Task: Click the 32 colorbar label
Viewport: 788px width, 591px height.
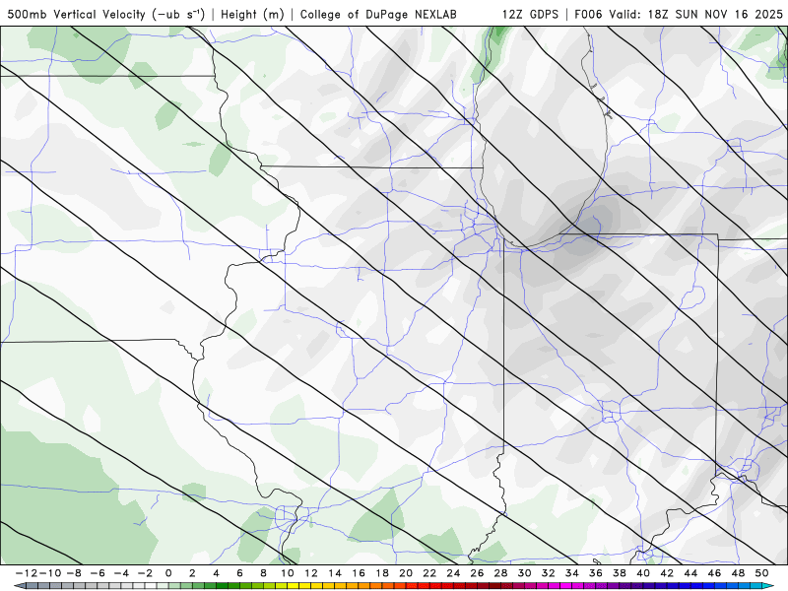Action: (549, 573)
